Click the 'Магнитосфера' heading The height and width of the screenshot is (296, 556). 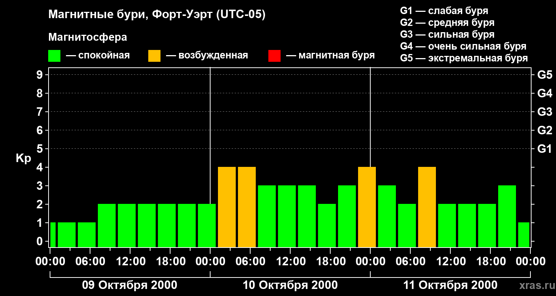87,37
